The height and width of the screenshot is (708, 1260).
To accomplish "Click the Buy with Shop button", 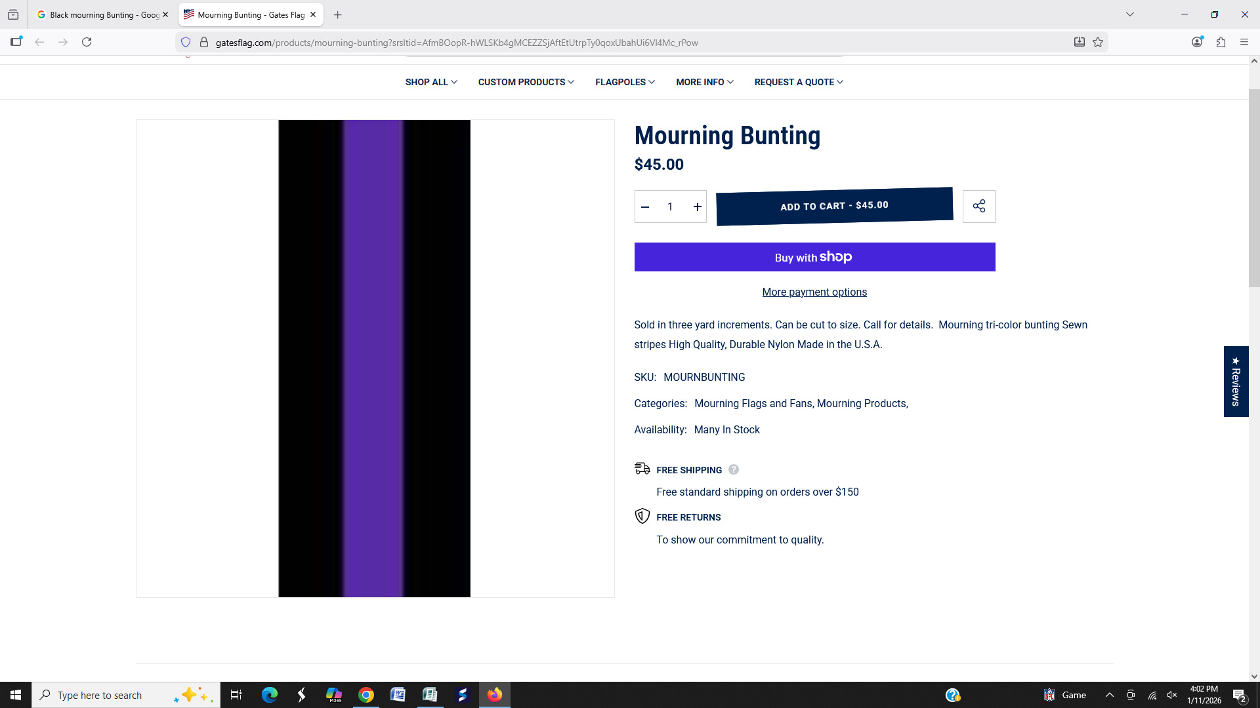I will click(814, 257).
